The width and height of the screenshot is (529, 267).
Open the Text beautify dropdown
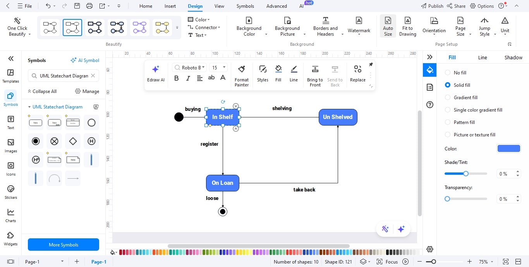(198, 35)
